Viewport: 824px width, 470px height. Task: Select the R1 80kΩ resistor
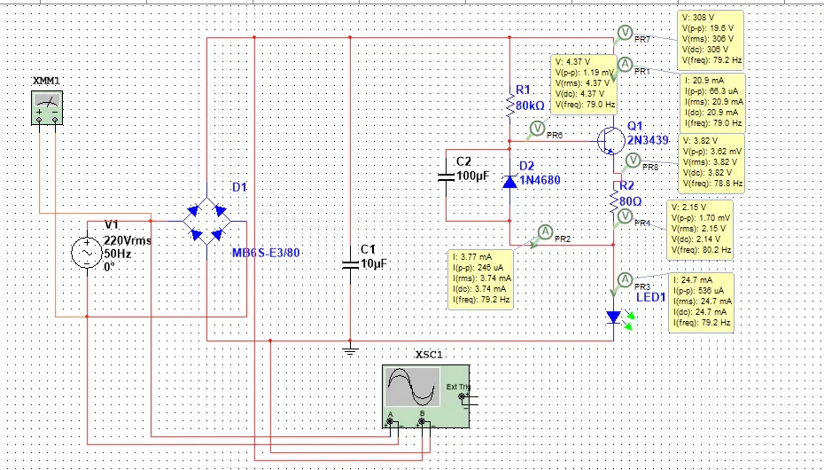coord(509,106)
